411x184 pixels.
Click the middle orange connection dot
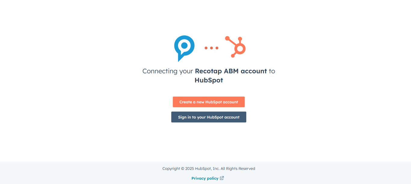click(212, 48)
